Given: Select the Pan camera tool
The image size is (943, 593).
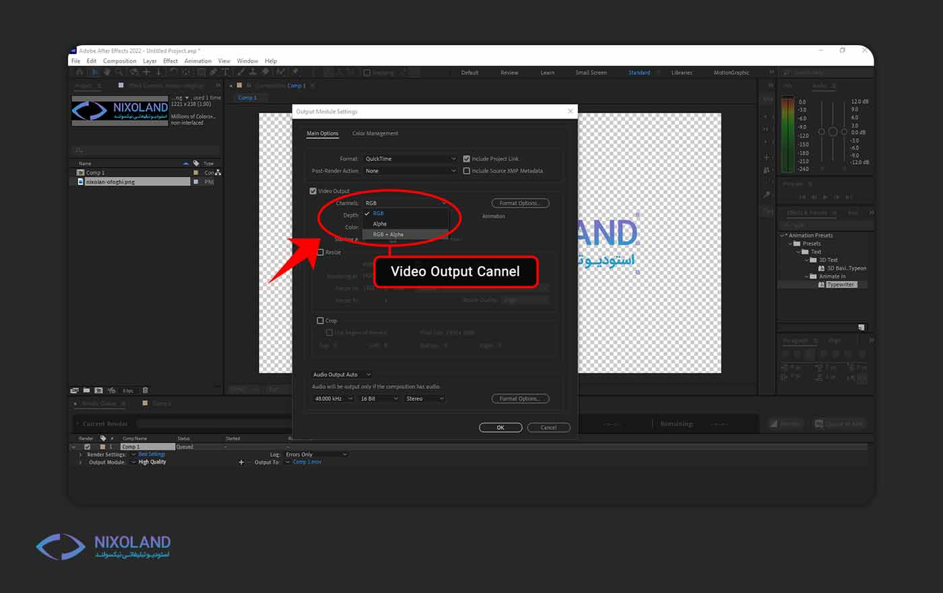Looking at the screenshot, I should (146, 72).
